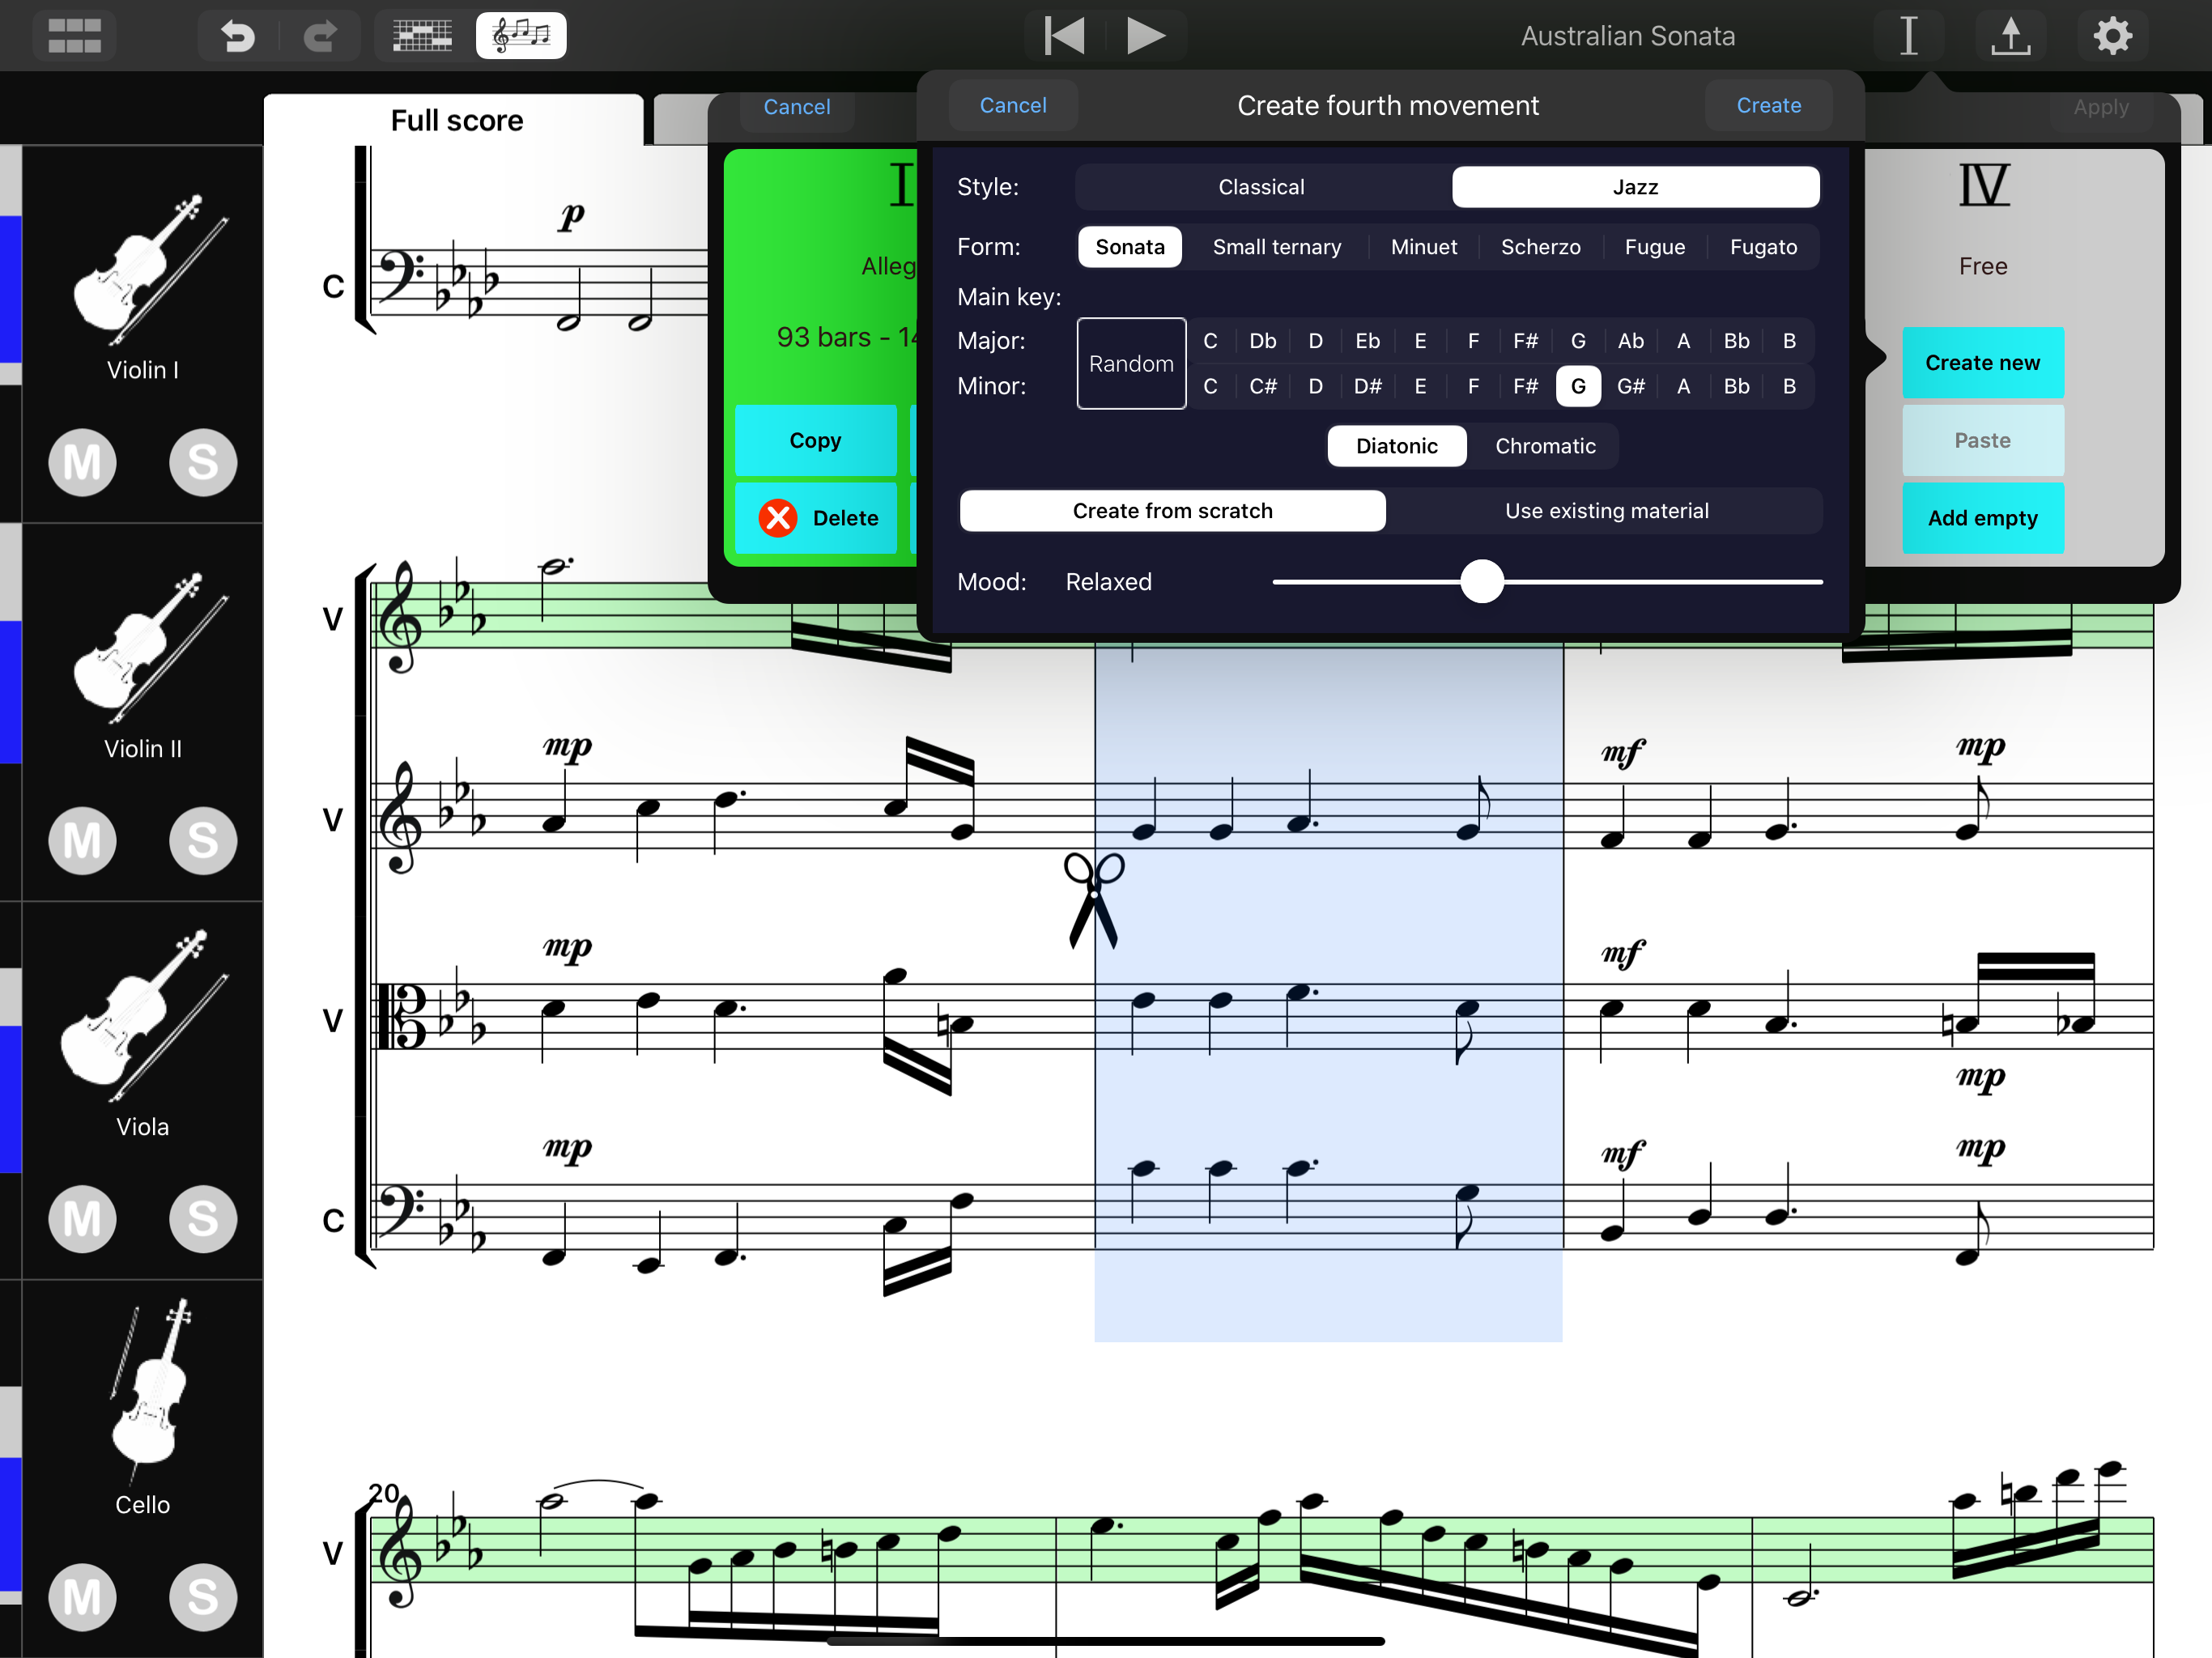Select Classical style option
The width and height of the screenshot is (2212, 1658).
(1261, 187)
